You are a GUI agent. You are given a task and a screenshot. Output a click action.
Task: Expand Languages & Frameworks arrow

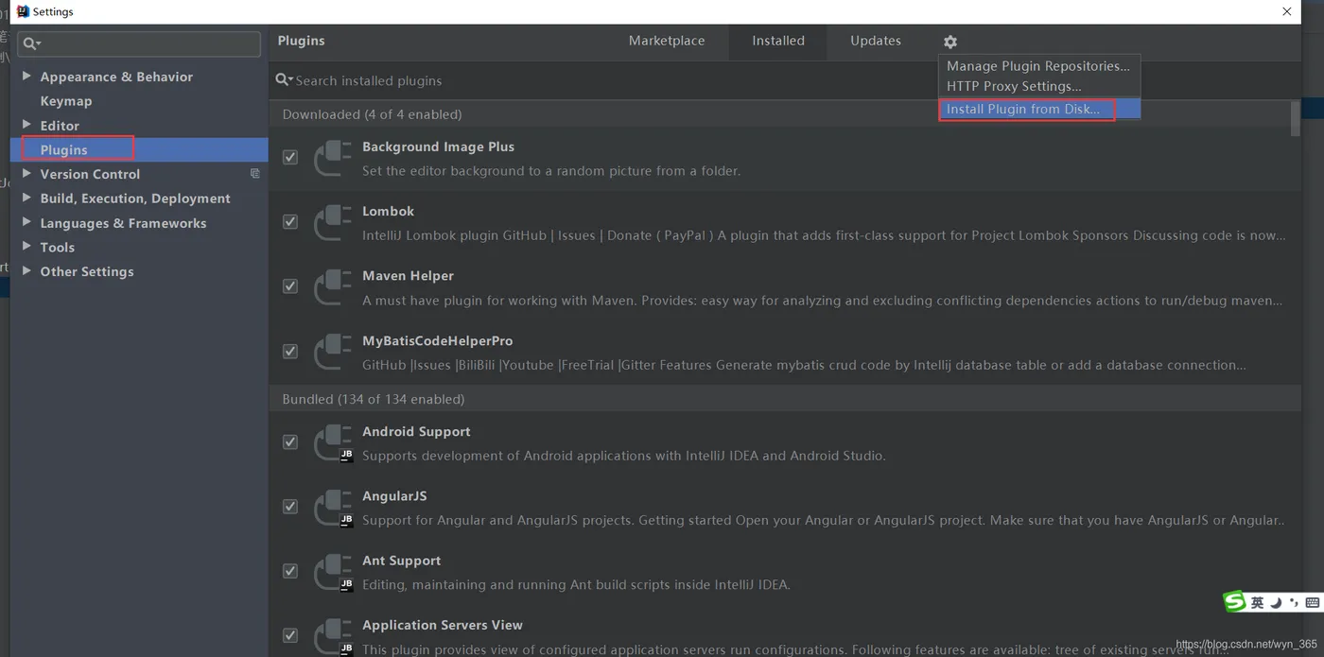[x=26, y=222]
